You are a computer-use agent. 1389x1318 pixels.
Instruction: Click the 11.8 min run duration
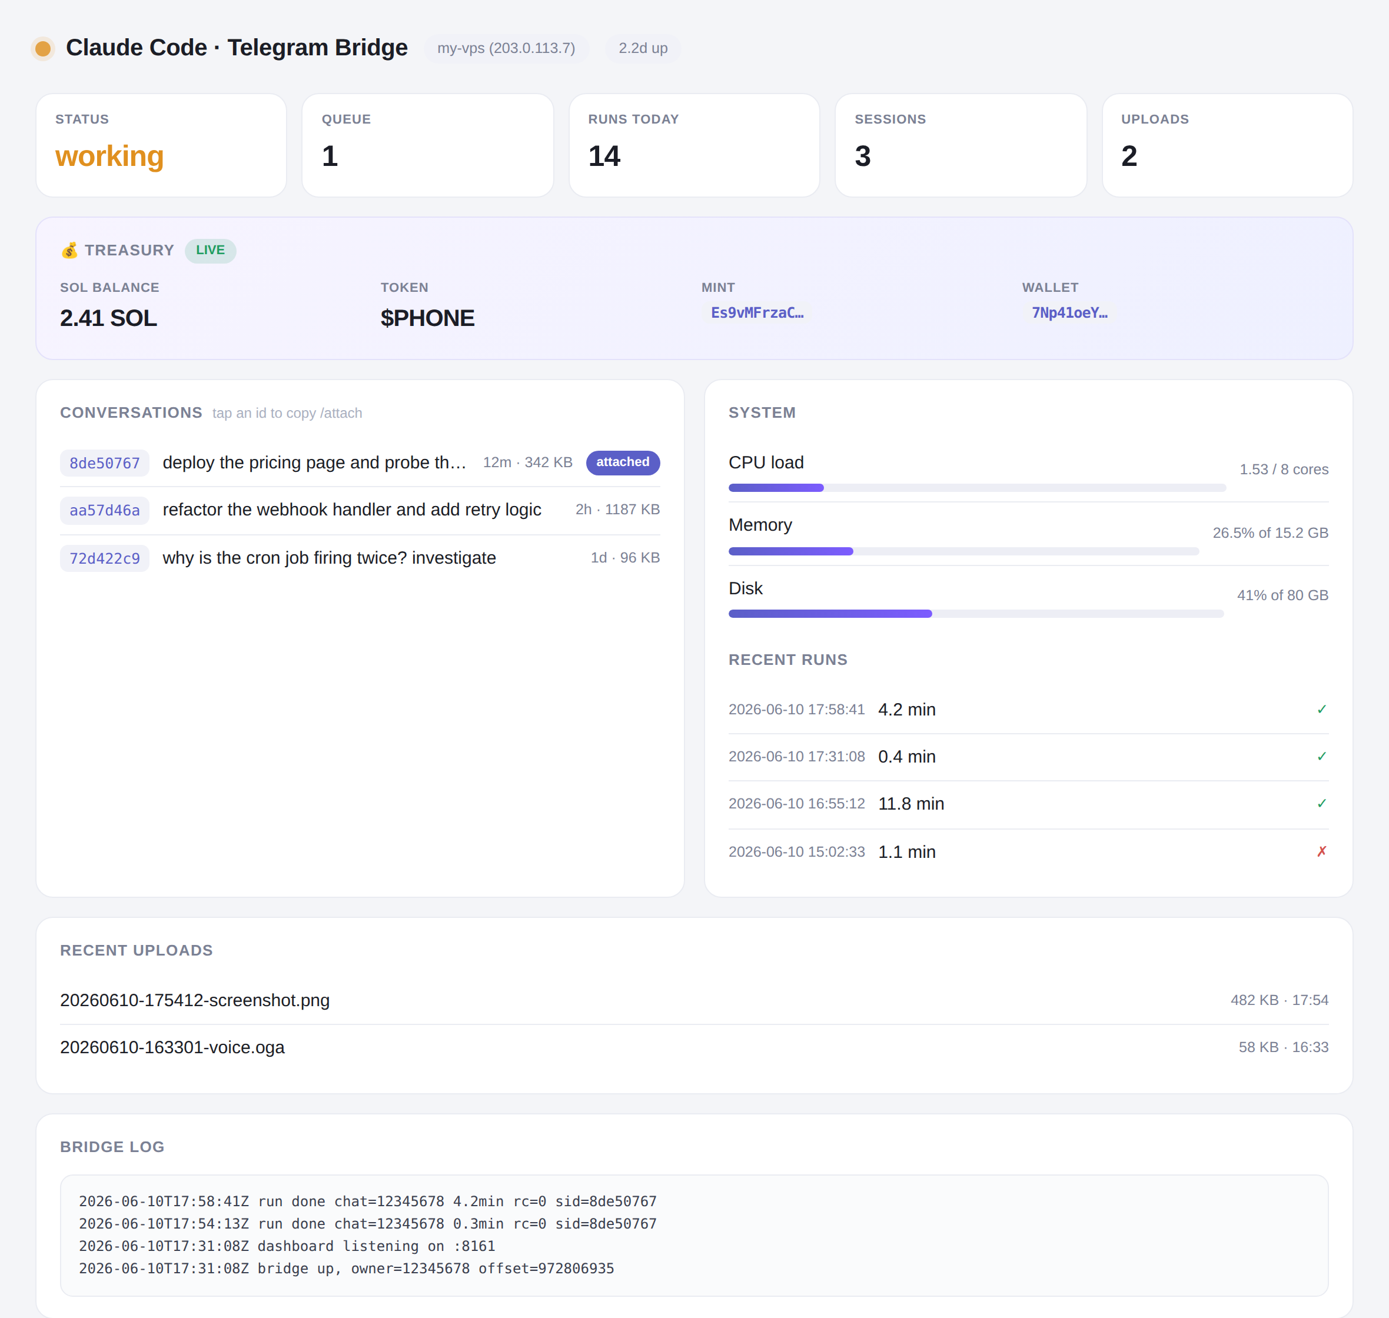[x=911, y=804]
